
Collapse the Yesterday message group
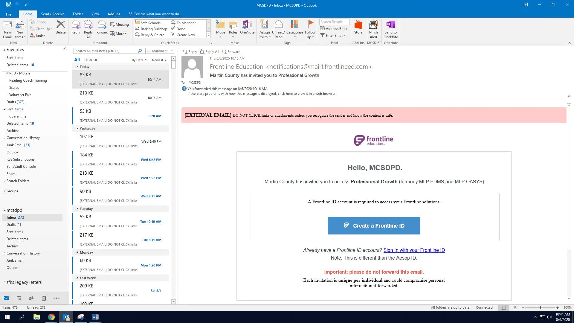(77, 129)
